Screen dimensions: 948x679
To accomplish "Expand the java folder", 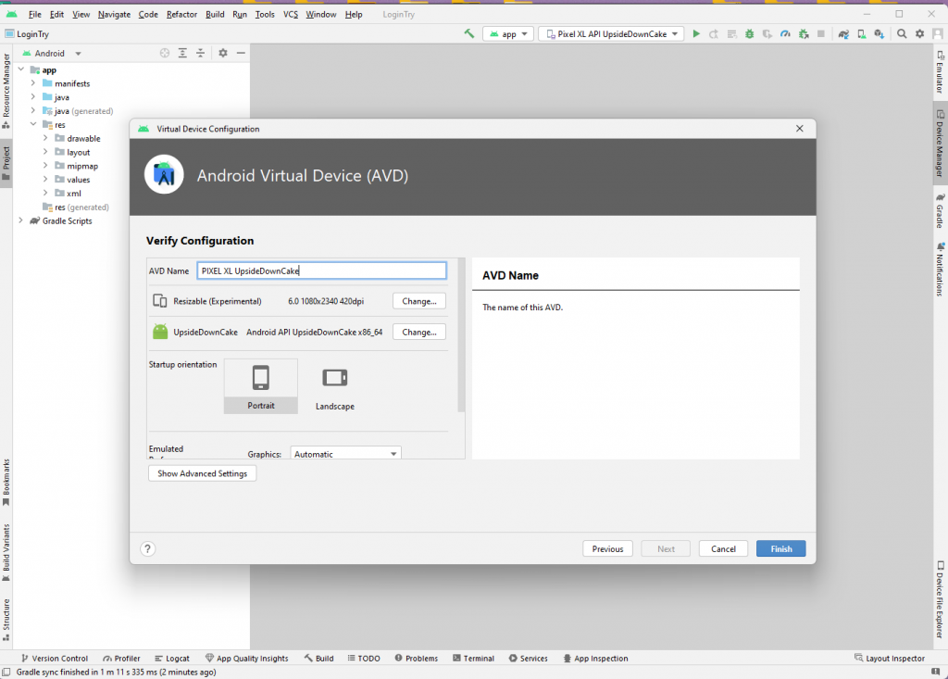I will 33,97.
